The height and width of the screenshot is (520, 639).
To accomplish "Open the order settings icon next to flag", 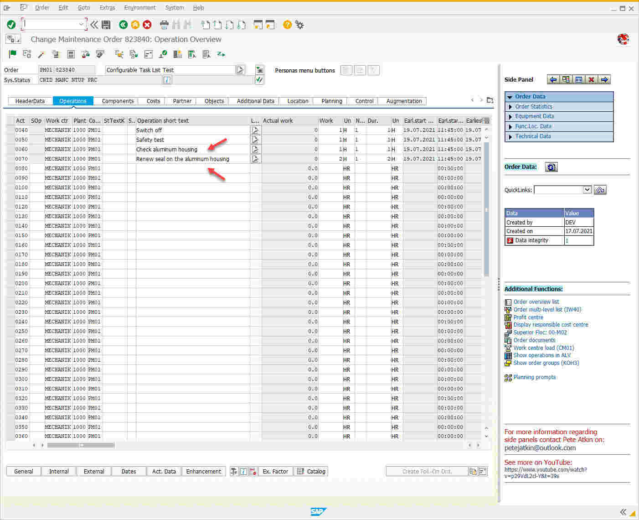I will coord(27,54).
